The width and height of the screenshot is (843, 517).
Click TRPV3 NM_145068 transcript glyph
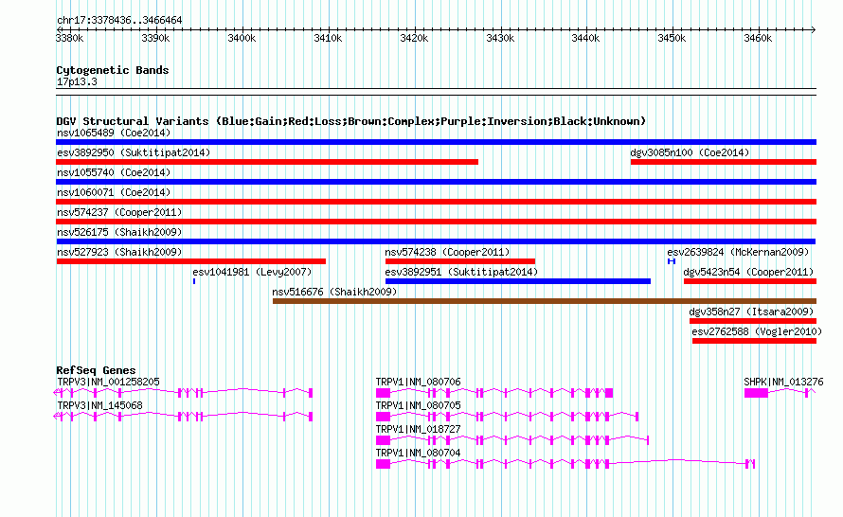[184, 417]
